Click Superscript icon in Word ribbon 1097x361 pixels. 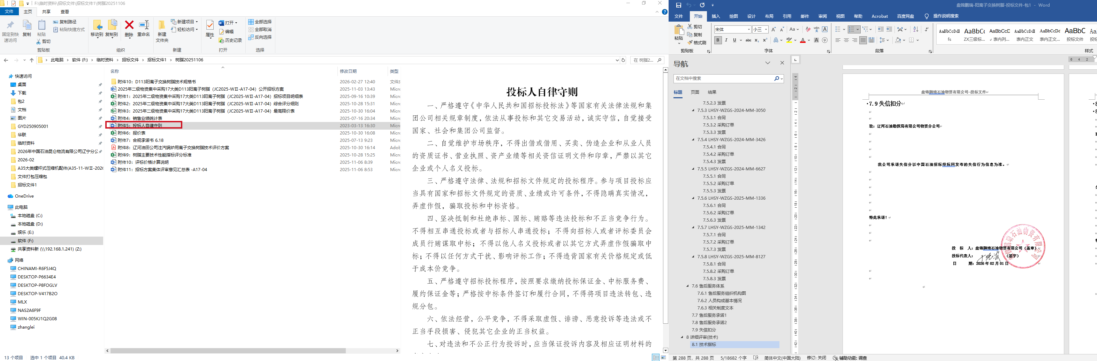pos(765,40)
